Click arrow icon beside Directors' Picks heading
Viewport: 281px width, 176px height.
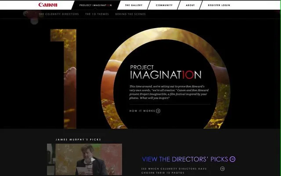[x=232, y=159]
